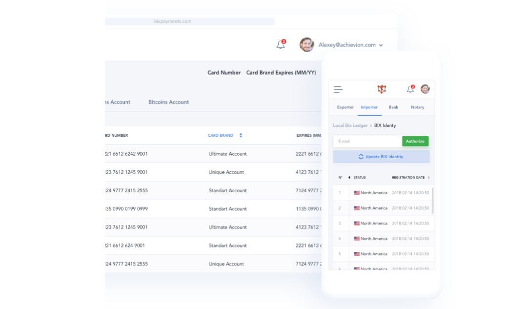Image resolution: width=527 pixels, height=309 pixels.
Task: Click the BIX network logo icon
Action: pos(381,89)
